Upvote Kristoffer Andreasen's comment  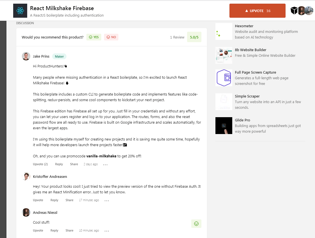click(x=38, y=200)
